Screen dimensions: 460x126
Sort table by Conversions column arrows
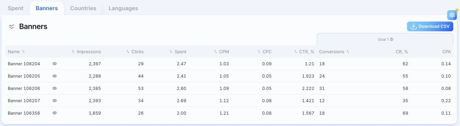coord(348,52)
